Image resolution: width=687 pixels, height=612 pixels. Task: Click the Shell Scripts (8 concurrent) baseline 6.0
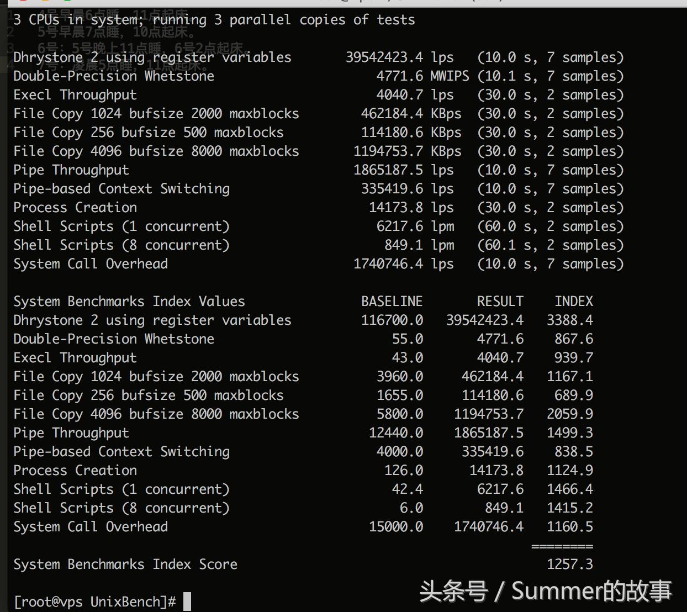411,508
